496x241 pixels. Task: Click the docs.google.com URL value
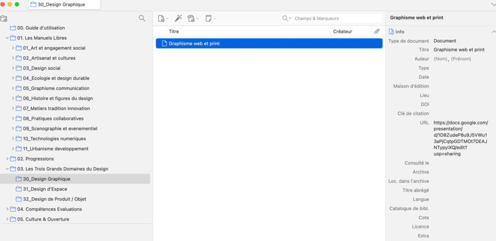pyautogui.click(x=461, y=138)
